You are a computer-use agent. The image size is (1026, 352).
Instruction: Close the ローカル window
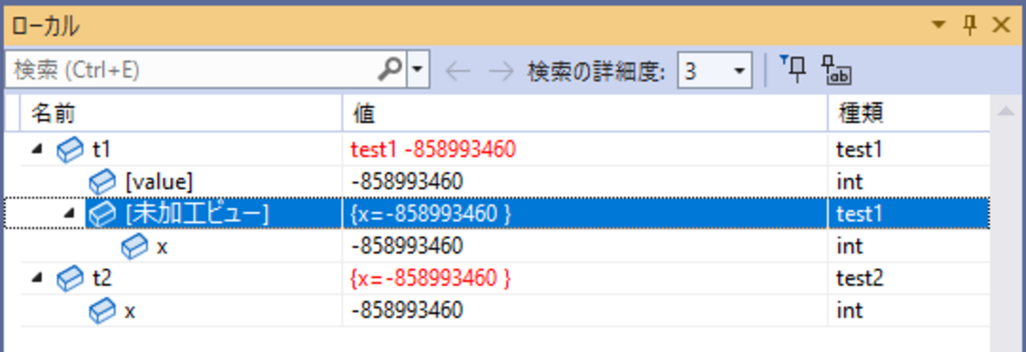[x=1001, y=25]
